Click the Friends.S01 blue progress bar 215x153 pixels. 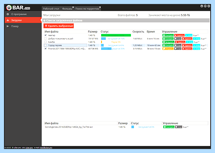pyautogui.click(x=106, y=49)
